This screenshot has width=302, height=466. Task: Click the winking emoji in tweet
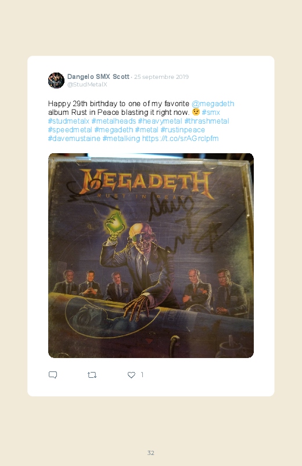pos(196,112)
